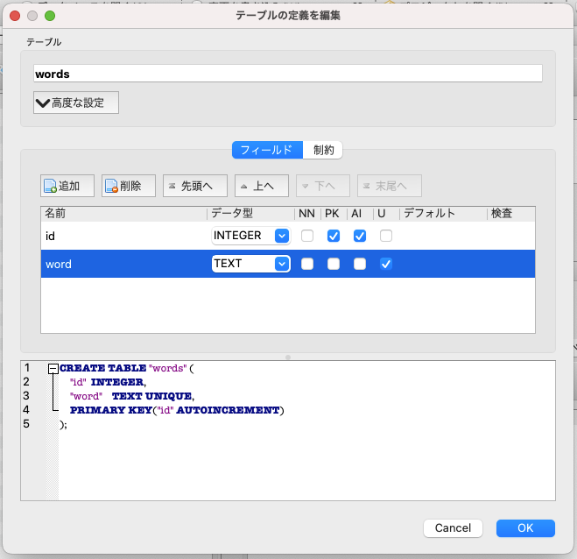Toggle NN checkbox for id row

tap(307, 236)
